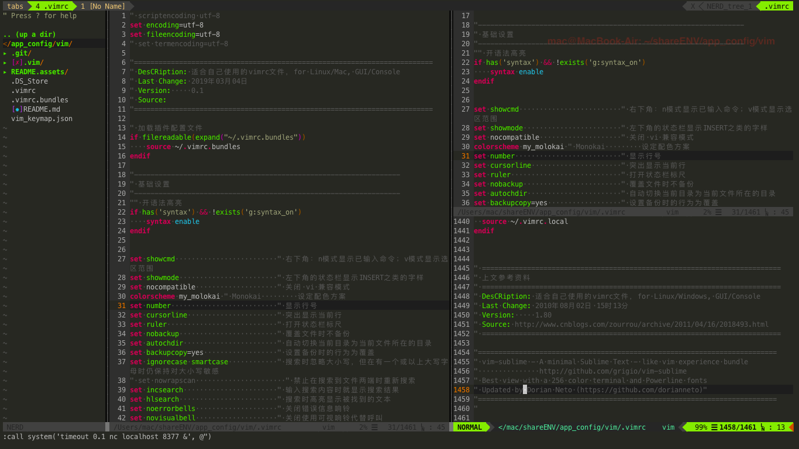Screen dimensions: 799x449
Task: Click 'set showcmd' in the upper-right window
Action: point(496,109)
